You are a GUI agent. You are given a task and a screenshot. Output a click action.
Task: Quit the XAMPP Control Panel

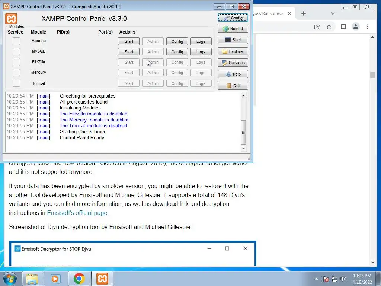pyautogui.click(x=233, y=86)
